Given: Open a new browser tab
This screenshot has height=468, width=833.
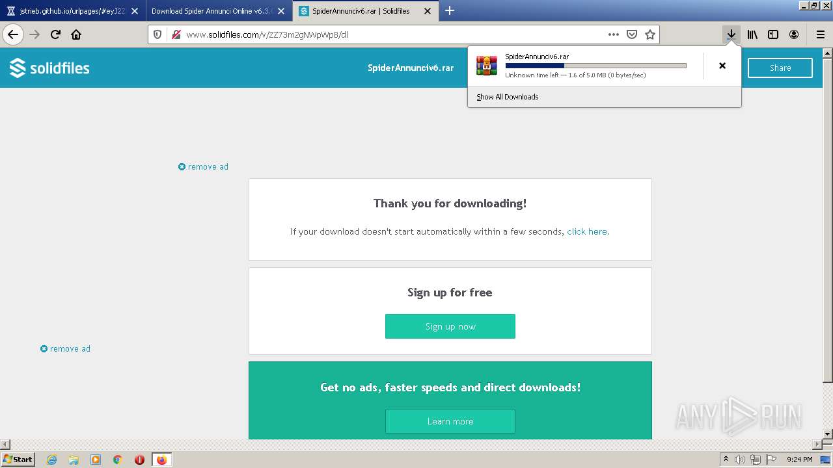Looking at the screenshot, I should pyautogui.click(x=449, y=10).
